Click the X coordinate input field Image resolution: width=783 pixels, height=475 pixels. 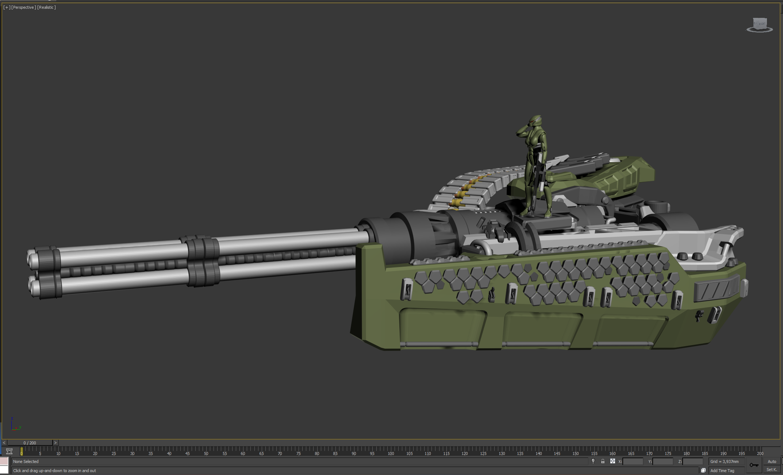pos(633,462)
